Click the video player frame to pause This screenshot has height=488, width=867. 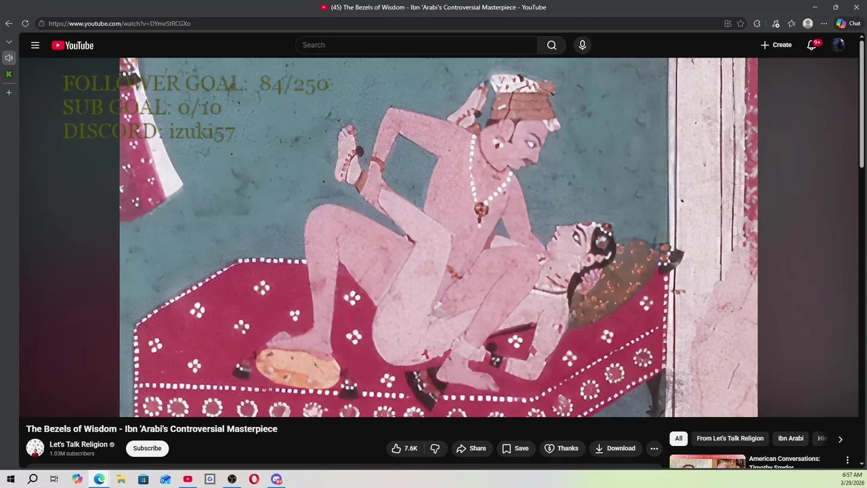(438, 237)
